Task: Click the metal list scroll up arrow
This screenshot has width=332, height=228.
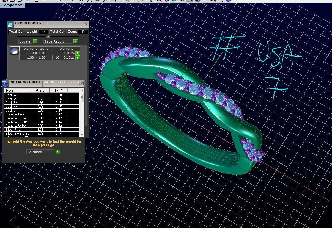Action: [x=82, y=90]
